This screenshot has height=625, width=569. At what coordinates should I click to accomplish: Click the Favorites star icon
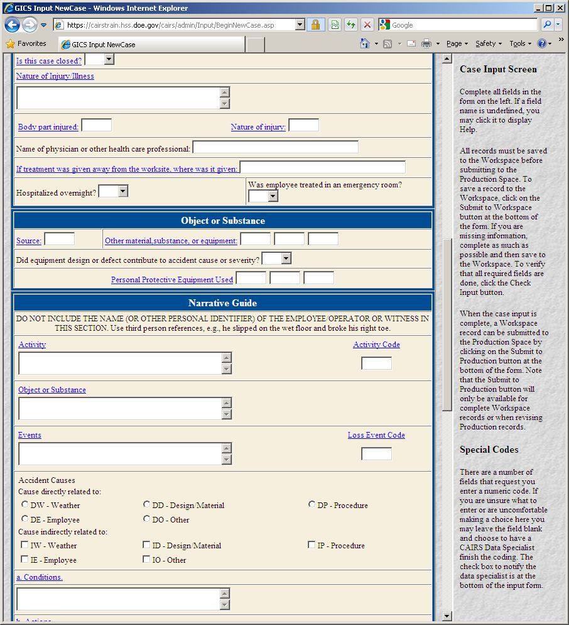pyautogui.click(x=10, y=44)
